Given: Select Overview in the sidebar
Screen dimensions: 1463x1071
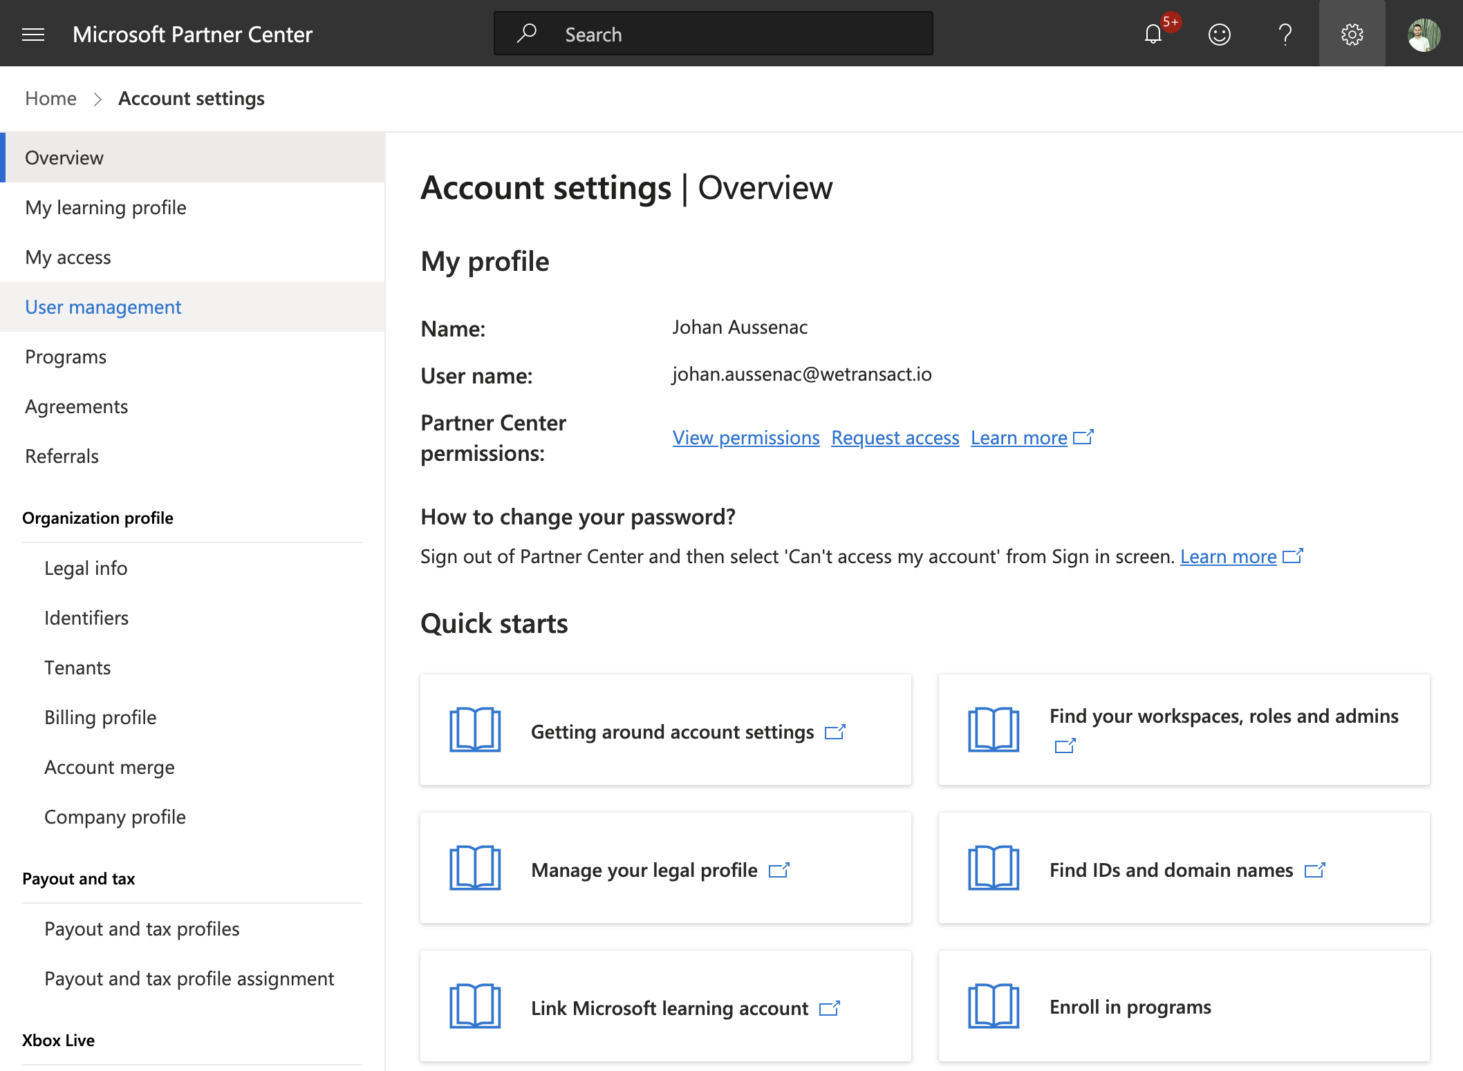Looking at the screenshot, I should 192,158.
